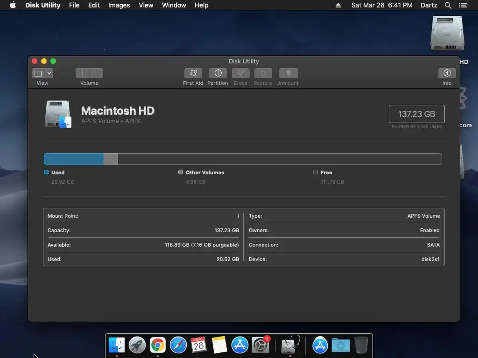Click the APFS Volume • APFS subtitle
Image resolution: width=478 pixels, height=358 pixels.
(111, 121)
